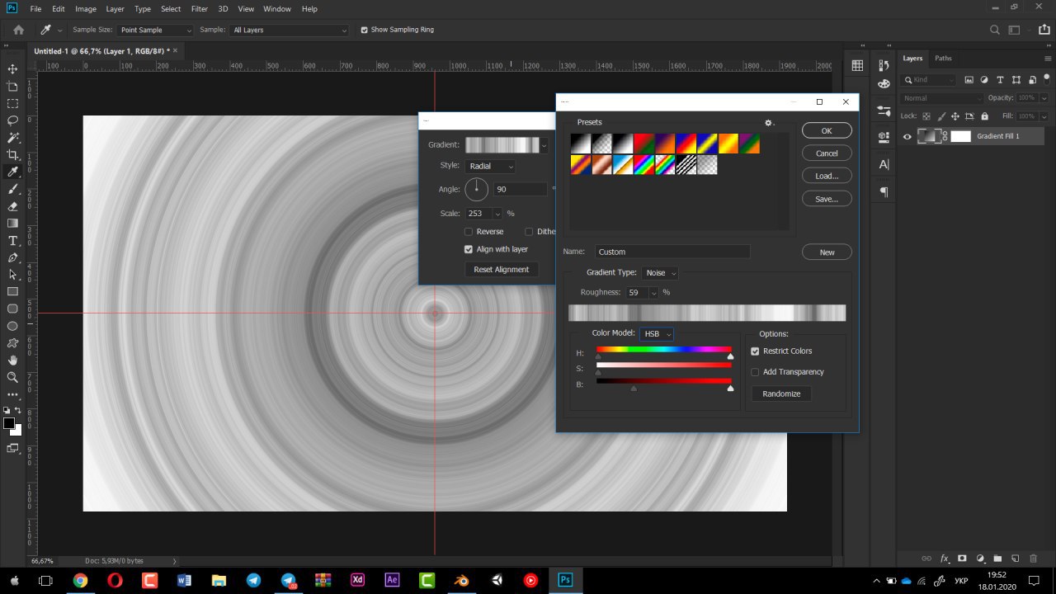Expand the Gradient picker dropdown arrow
The width and height of the screenshot is (1056, 594).
pyautogui.click(x=544, y=145)
